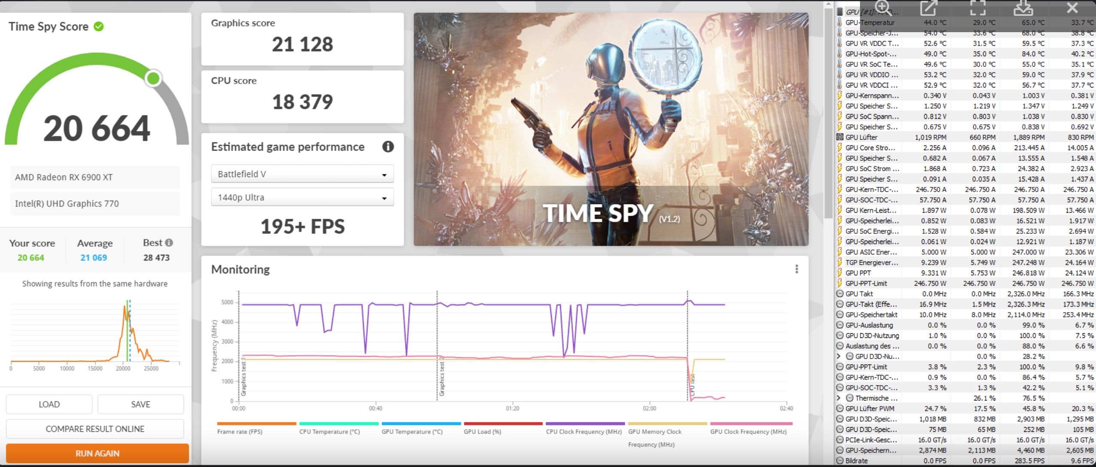
Task: Open the Battlefield V game dropdown
Action: tap(302, 174)
